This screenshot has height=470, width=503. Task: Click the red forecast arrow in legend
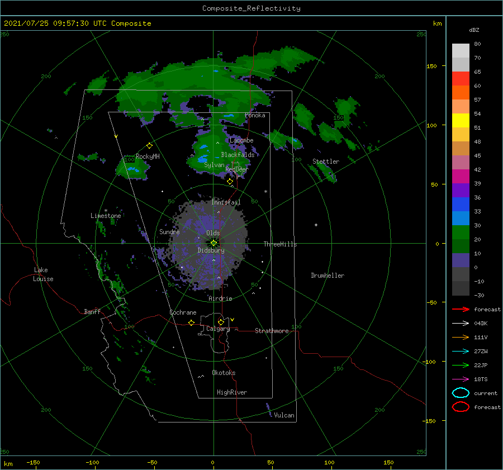click(x=461, y=309)
